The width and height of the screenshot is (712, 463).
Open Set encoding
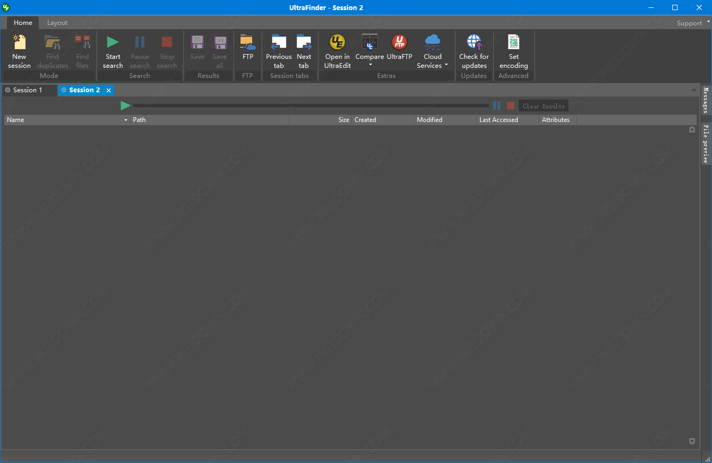tap(514, 51)
